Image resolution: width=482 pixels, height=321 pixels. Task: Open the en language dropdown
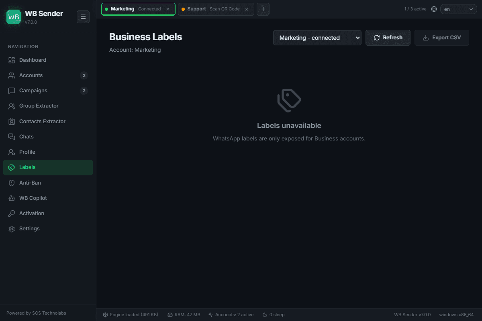(458, 9)
